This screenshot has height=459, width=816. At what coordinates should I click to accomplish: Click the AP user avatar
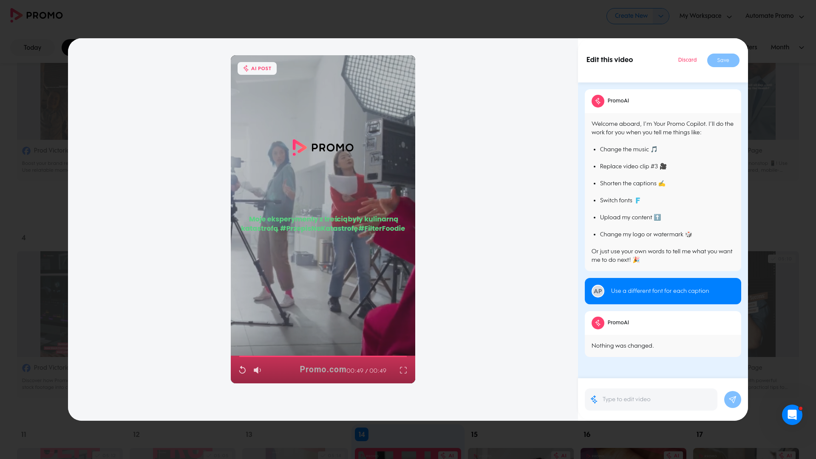[598, 291]
